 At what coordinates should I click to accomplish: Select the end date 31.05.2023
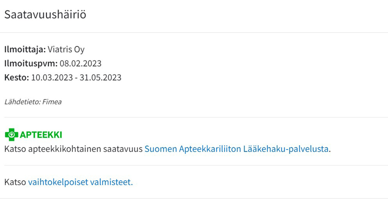[101, 78]
